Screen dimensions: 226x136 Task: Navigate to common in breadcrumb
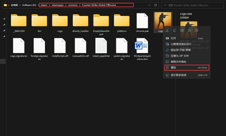point(73,5)
